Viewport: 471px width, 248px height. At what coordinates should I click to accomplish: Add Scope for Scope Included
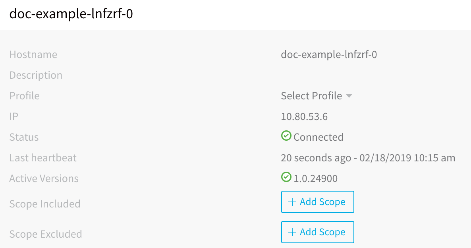click(317, 202)
